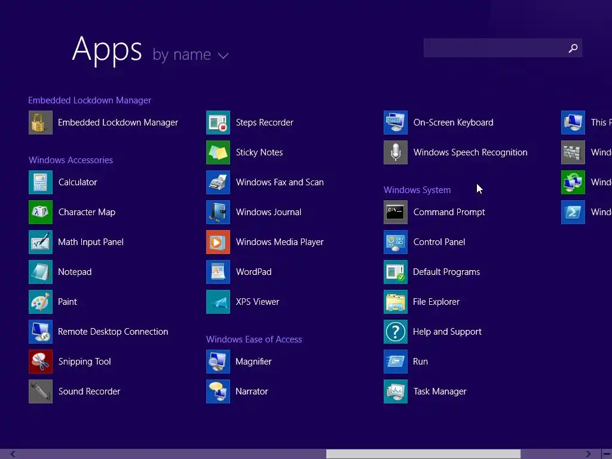Screen dimensions: 612x459
Task: Select the Windows System group header
Action: [x=417, y=190]
